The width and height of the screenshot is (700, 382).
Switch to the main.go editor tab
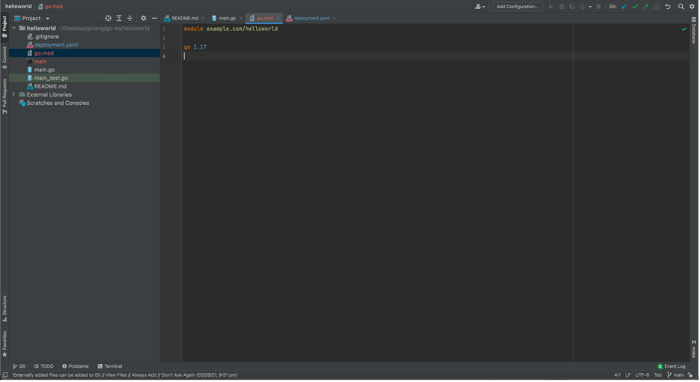(x=225, y=18)
